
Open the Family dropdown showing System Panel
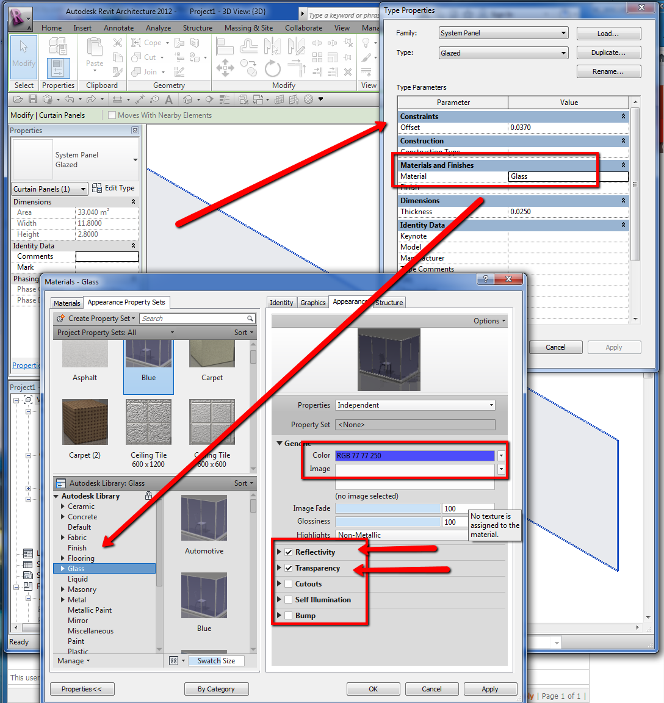click(503, 33)
